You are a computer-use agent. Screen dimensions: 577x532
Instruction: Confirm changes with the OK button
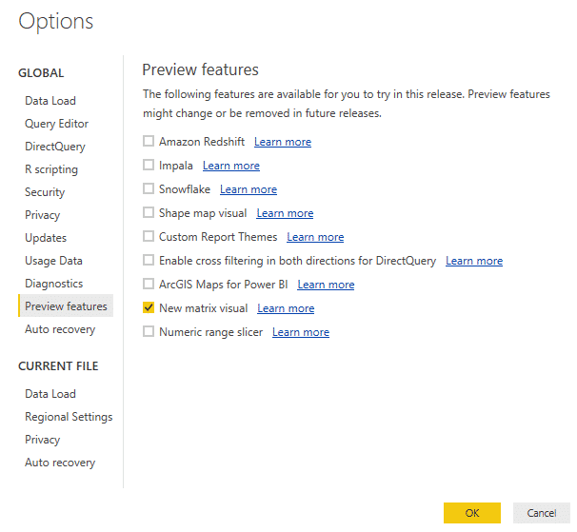pyautogui.click(x=471, y=513)
